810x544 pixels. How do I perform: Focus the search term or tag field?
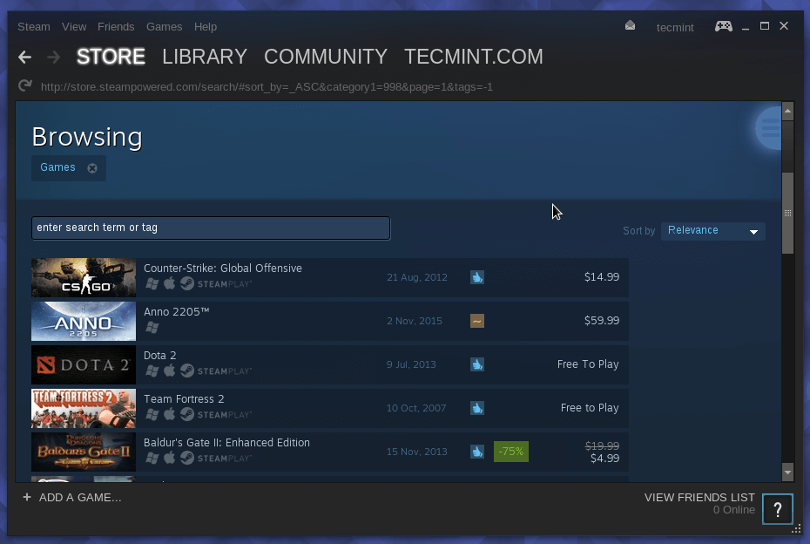(x=211, y=228)
